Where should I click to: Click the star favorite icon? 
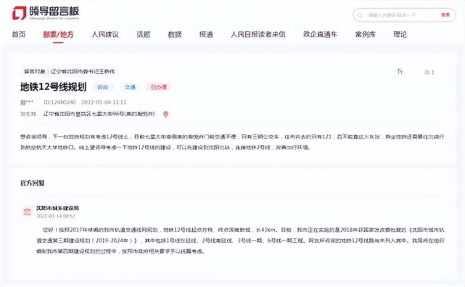coord(427,72)
